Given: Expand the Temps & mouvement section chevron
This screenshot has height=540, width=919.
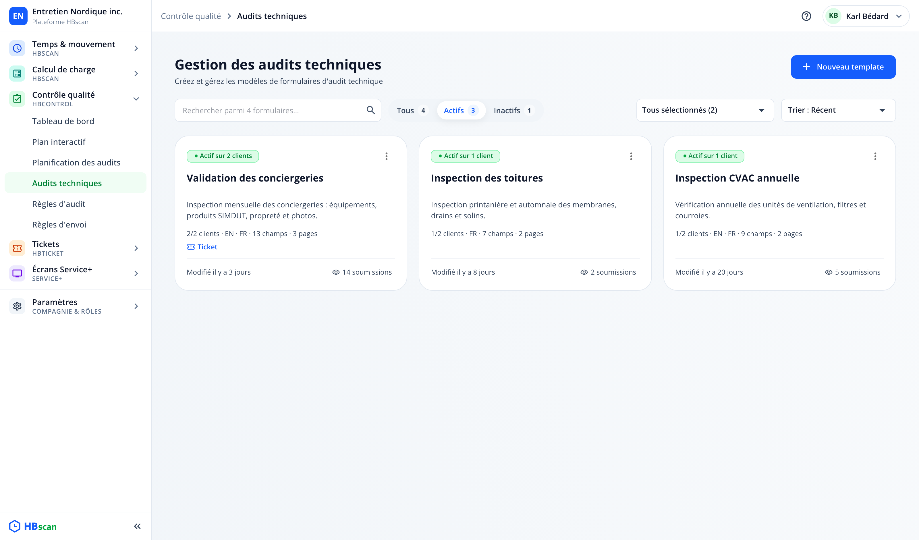Looking at the screenshot, I should (136, 48).
